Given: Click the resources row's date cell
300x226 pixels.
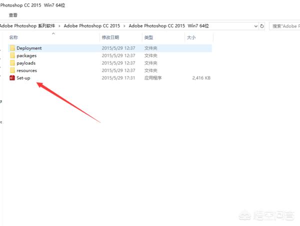Looking at the screenshot, I should click(118, 70).
